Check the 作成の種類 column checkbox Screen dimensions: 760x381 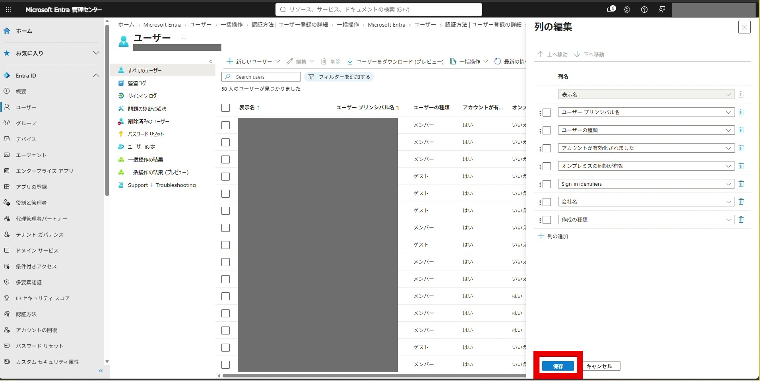point(547,220)
